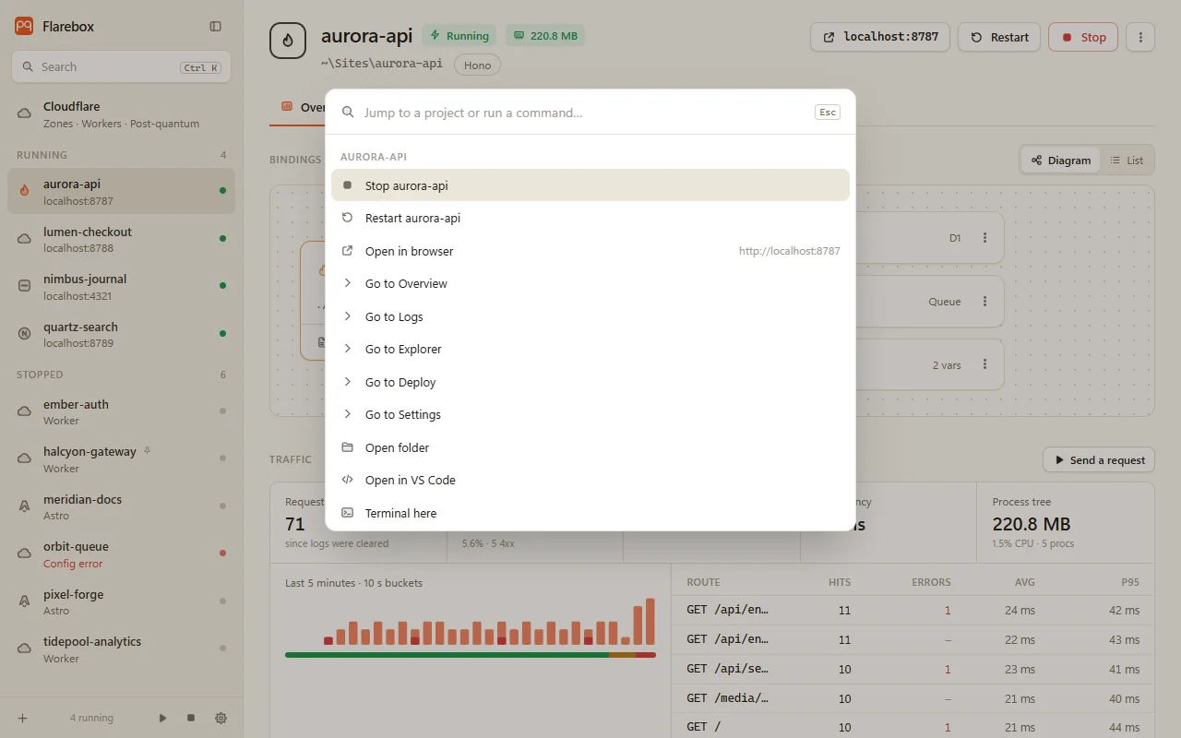Stop all projects with the square icon

(x=191, y=718)
